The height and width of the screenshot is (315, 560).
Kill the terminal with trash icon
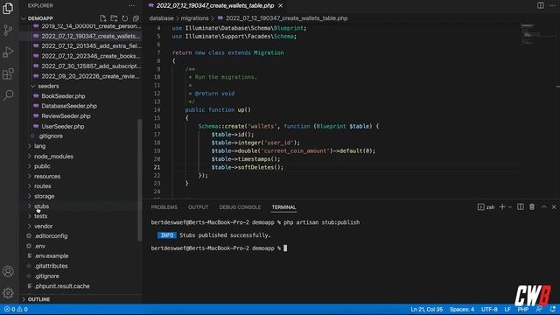(x=532, y=206)
